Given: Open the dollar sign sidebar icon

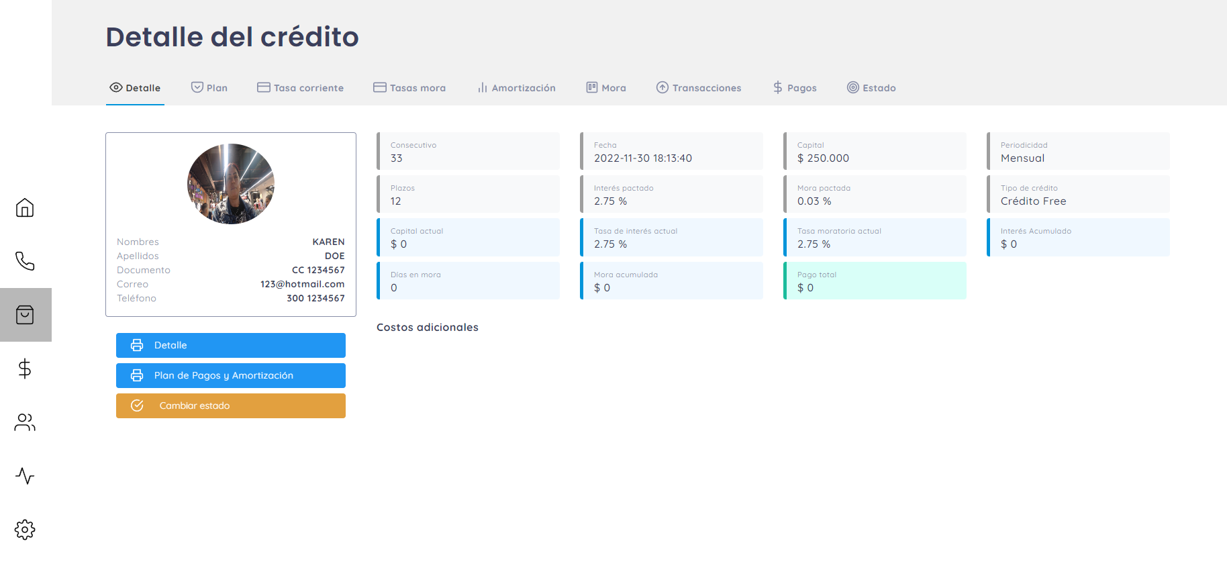Looking at the screenshot, I should tap(25, 369).
